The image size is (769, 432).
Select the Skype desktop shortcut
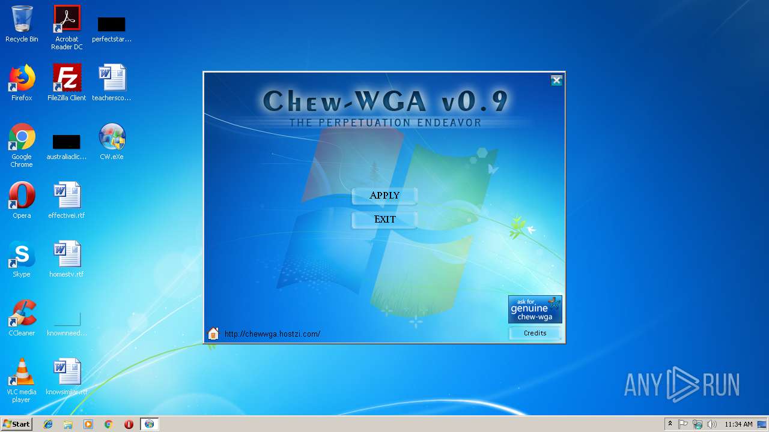tap(22, 259)
